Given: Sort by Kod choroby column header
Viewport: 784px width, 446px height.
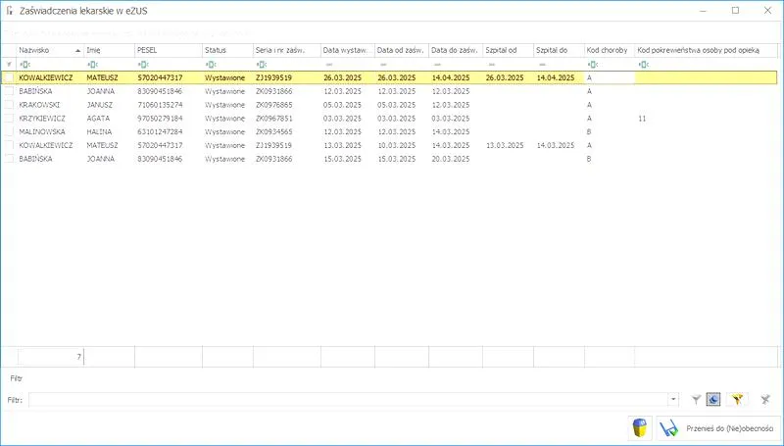Looking at the screenshot, I should [x=610, y=50].
